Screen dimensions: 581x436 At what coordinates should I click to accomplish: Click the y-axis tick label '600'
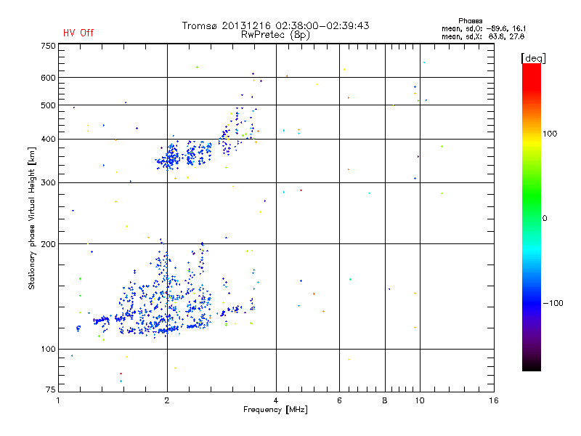[x=48, y=78]
